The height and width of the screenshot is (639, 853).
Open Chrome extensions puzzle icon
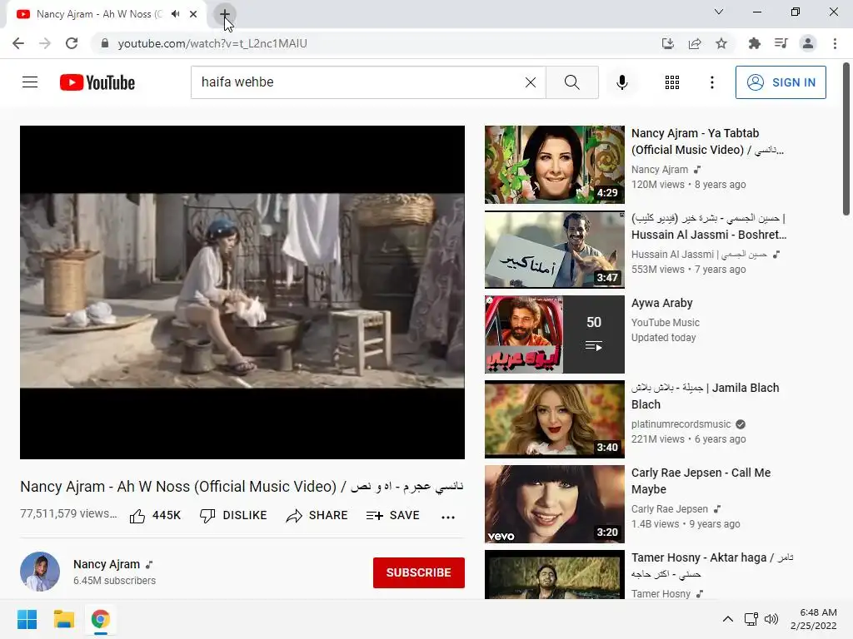click(x=755, y=43)
